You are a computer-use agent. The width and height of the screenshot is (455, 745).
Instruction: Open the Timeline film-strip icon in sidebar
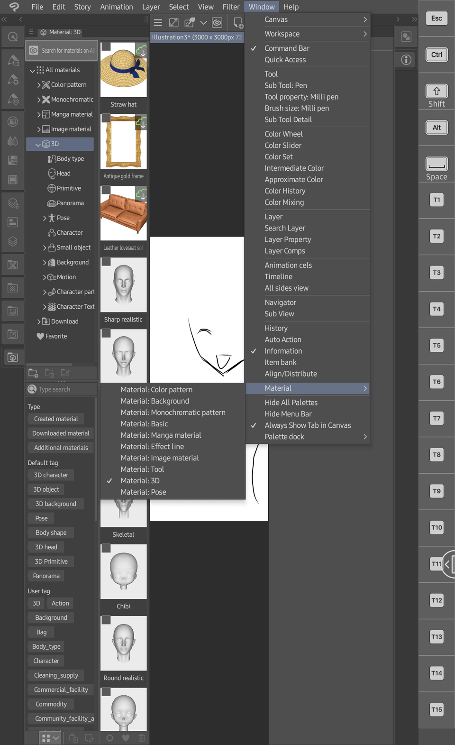click(x=13, y=180)
